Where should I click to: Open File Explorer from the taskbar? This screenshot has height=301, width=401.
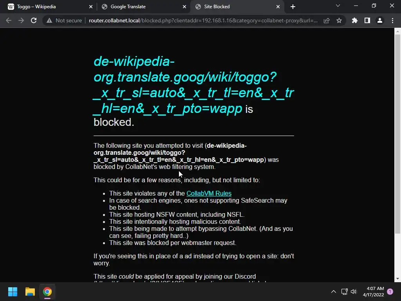tap(30, 292)
